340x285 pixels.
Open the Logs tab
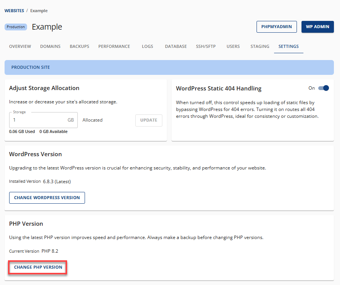(147, 46)
